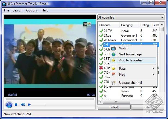Select the 2e Kamer channel row
This screenshot has height=119, width=168.
tap(129, 40)
